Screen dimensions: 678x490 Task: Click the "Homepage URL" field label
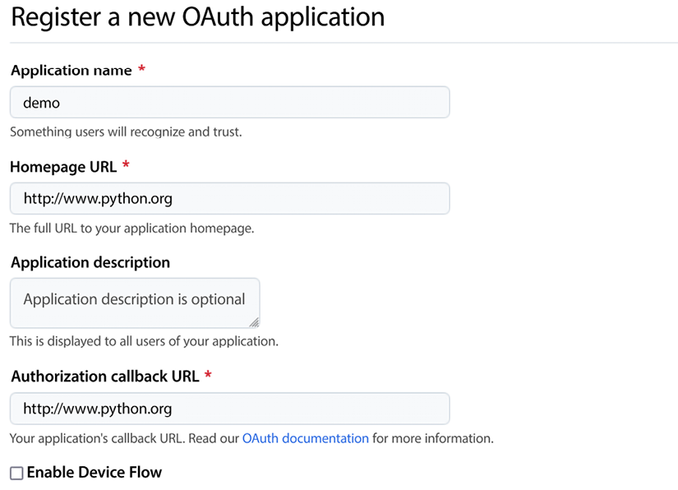(63, 167)
